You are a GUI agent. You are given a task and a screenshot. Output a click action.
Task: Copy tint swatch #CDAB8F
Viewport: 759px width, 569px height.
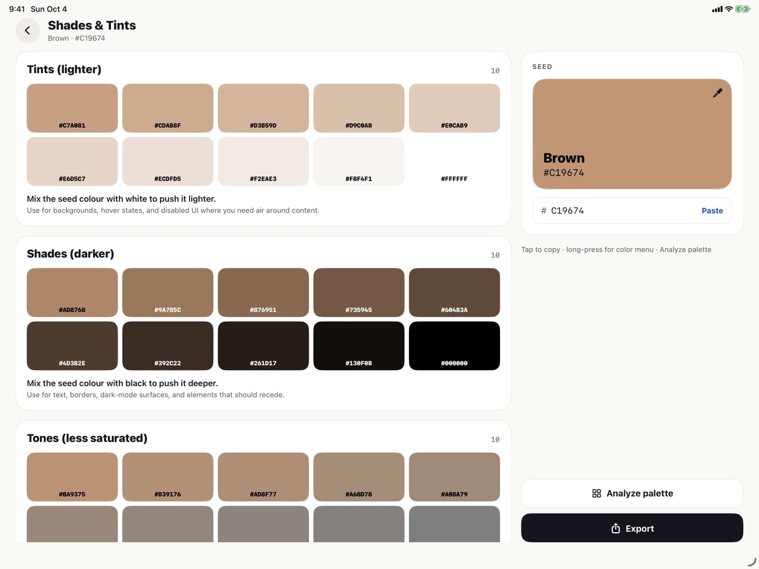pyautogui.click(x=167, y=108)
